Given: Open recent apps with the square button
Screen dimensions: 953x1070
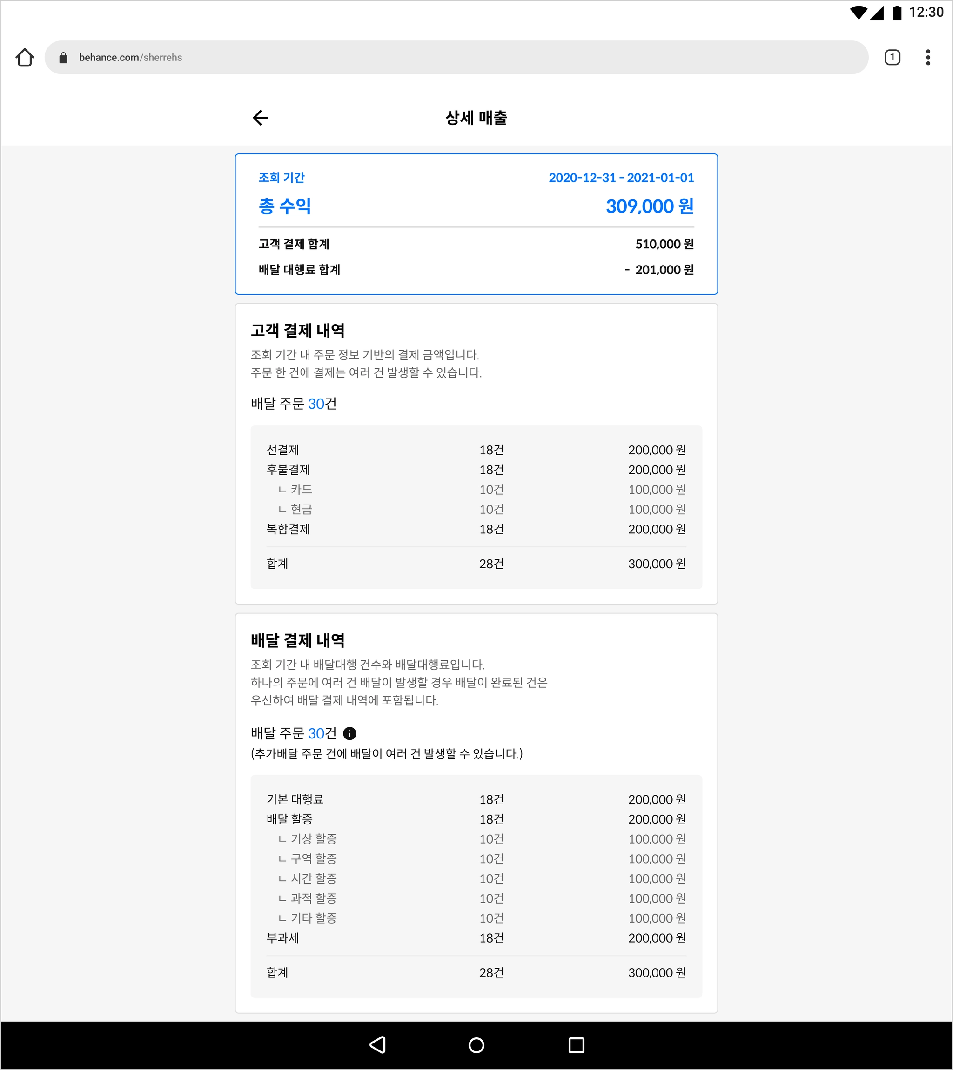Looking at the screenshot, I should point(576,1045).
